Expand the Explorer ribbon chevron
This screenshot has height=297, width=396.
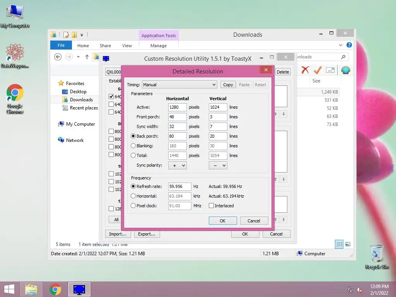340,45
